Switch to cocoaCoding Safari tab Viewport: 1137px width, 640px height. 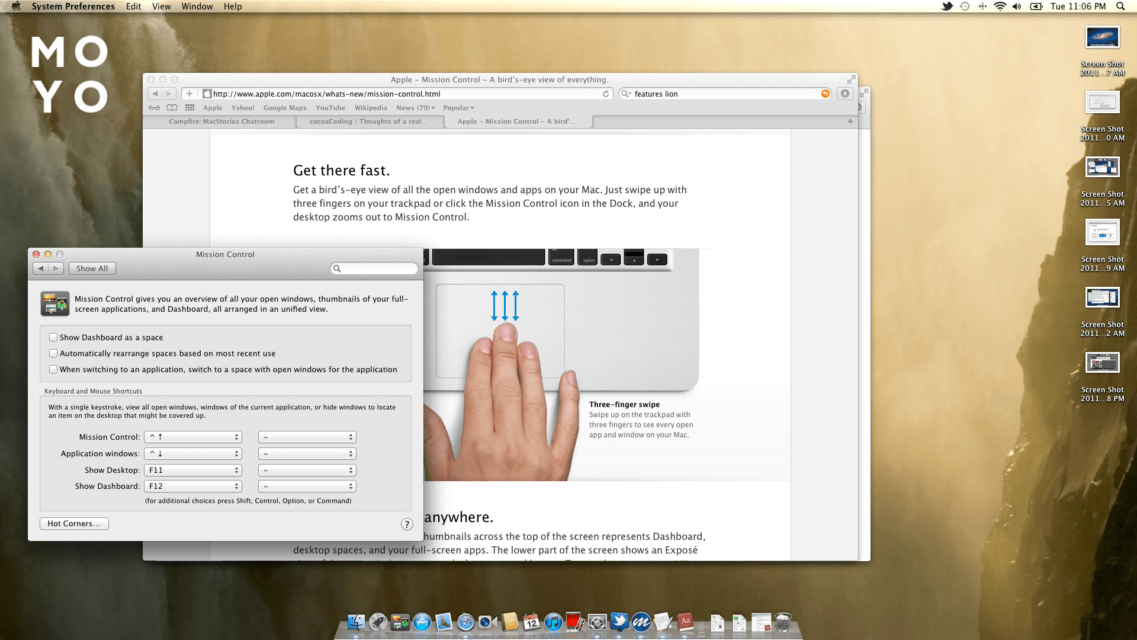click(369, 121)
